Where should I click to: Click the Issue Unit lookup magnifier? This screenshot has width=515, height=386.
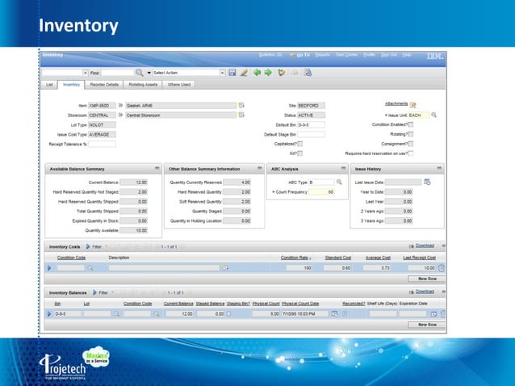click(x=433, y=115)
